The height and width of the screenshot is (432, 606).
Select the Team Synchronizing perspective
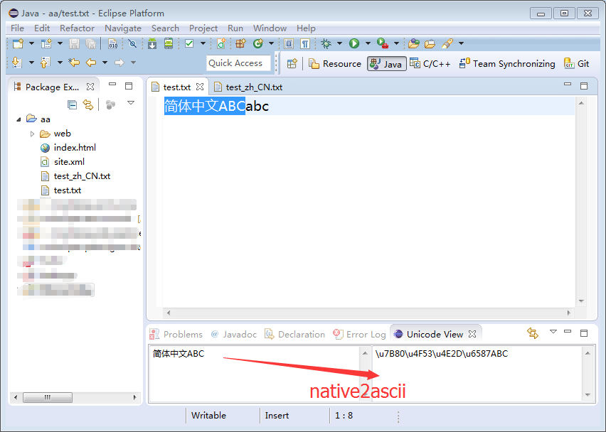(507, 63)
